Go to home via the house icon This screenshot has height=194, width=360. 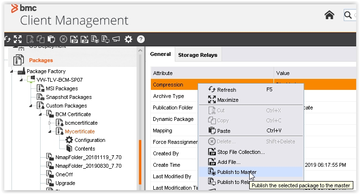pos(329,15)
